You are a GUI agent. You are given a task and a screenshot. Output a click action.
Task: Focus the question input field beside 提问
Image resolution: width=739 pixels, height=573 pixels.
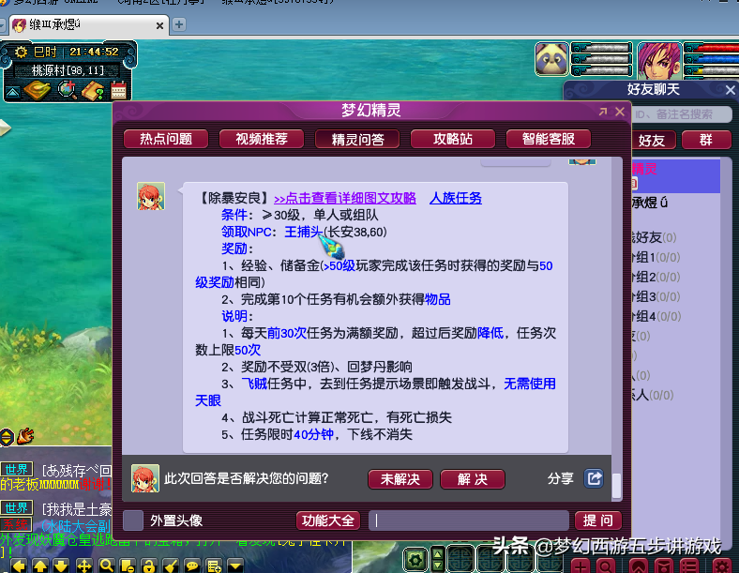(468, 520)
